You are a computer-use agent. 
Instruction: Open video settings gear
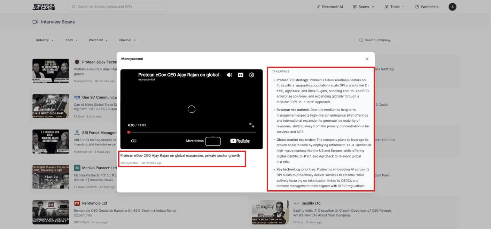pos(252,75)
